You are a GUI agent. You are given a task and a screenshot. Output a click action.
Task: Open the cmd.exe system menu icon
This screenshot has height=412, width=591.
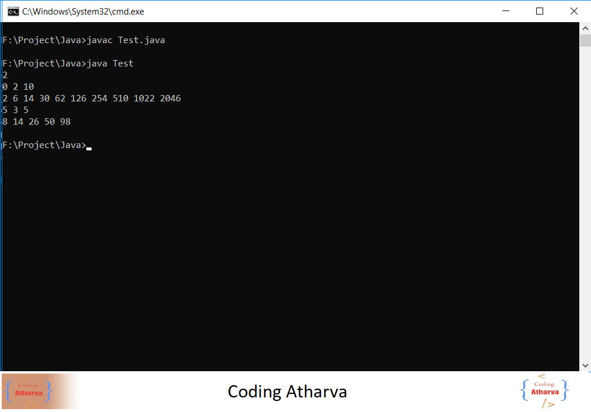click(x=13, y=12)
